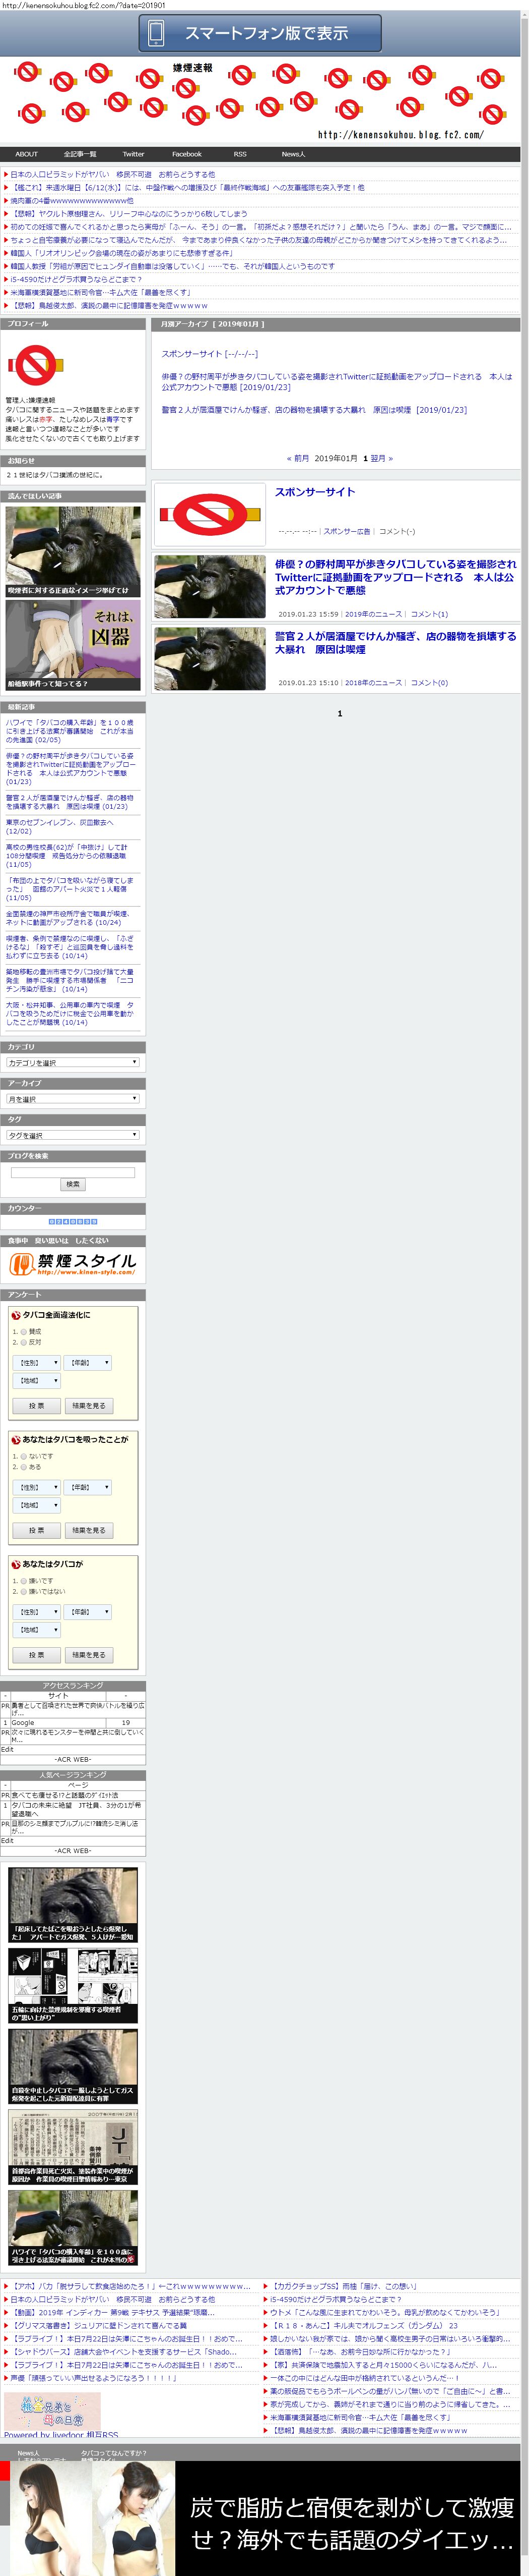This screenshot has height=2576, width=529.
Task: Click the red bullet icon beside タバコ全面違法化に poll
Action: pos(16,1315)
